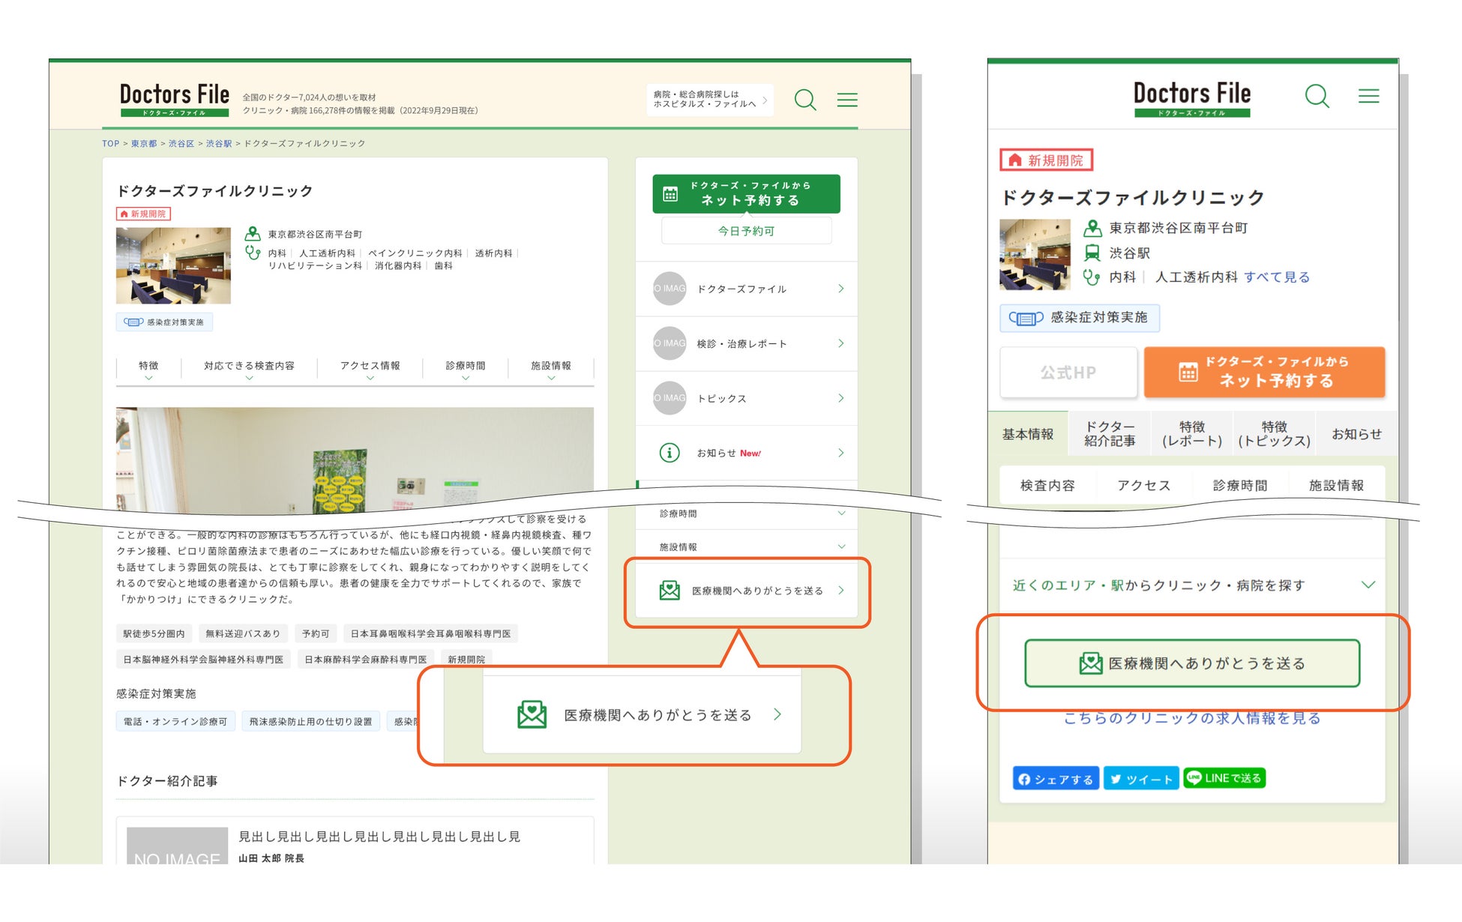1462x922 pixels.
Task: Click the clinic lobby thumbnail photo
Action: pos(173,265)
